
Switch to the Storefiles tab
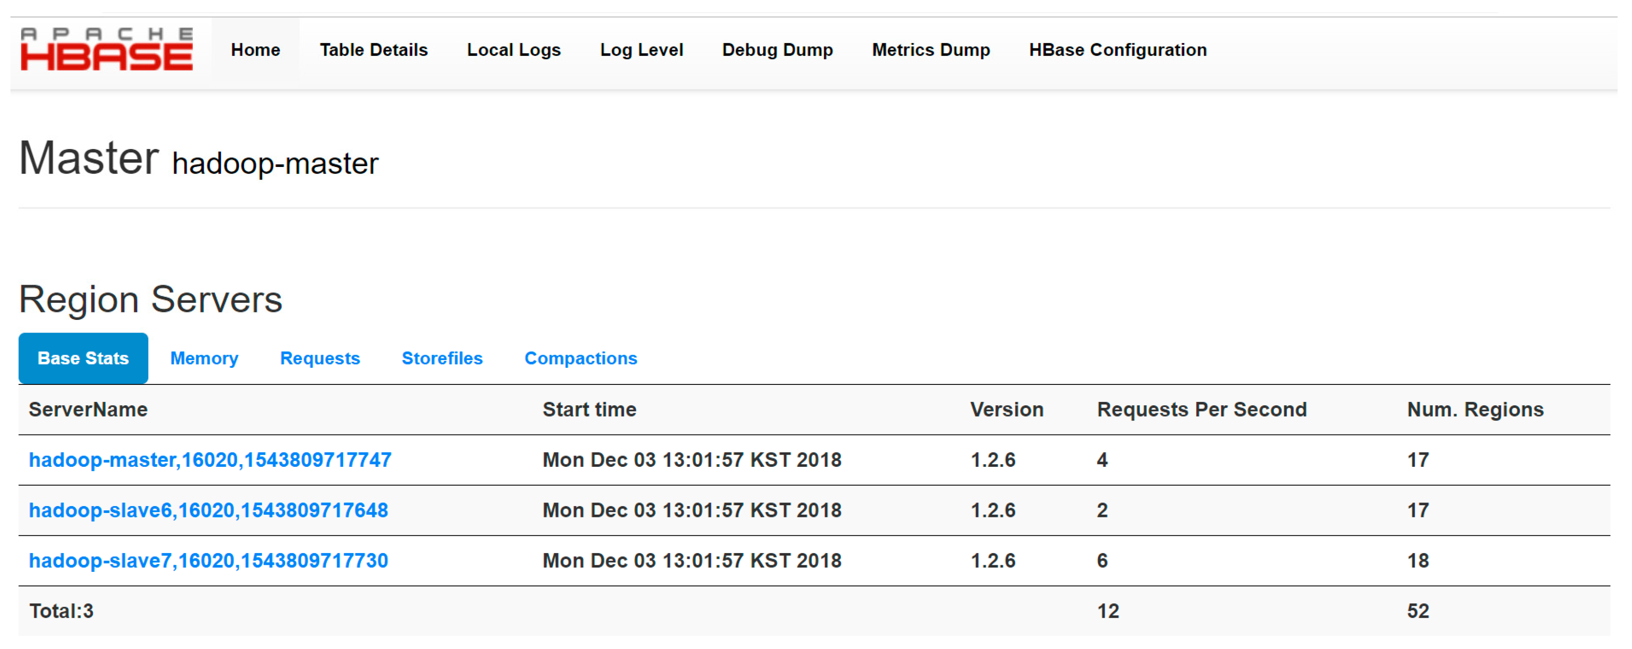(x=442, y=358)
